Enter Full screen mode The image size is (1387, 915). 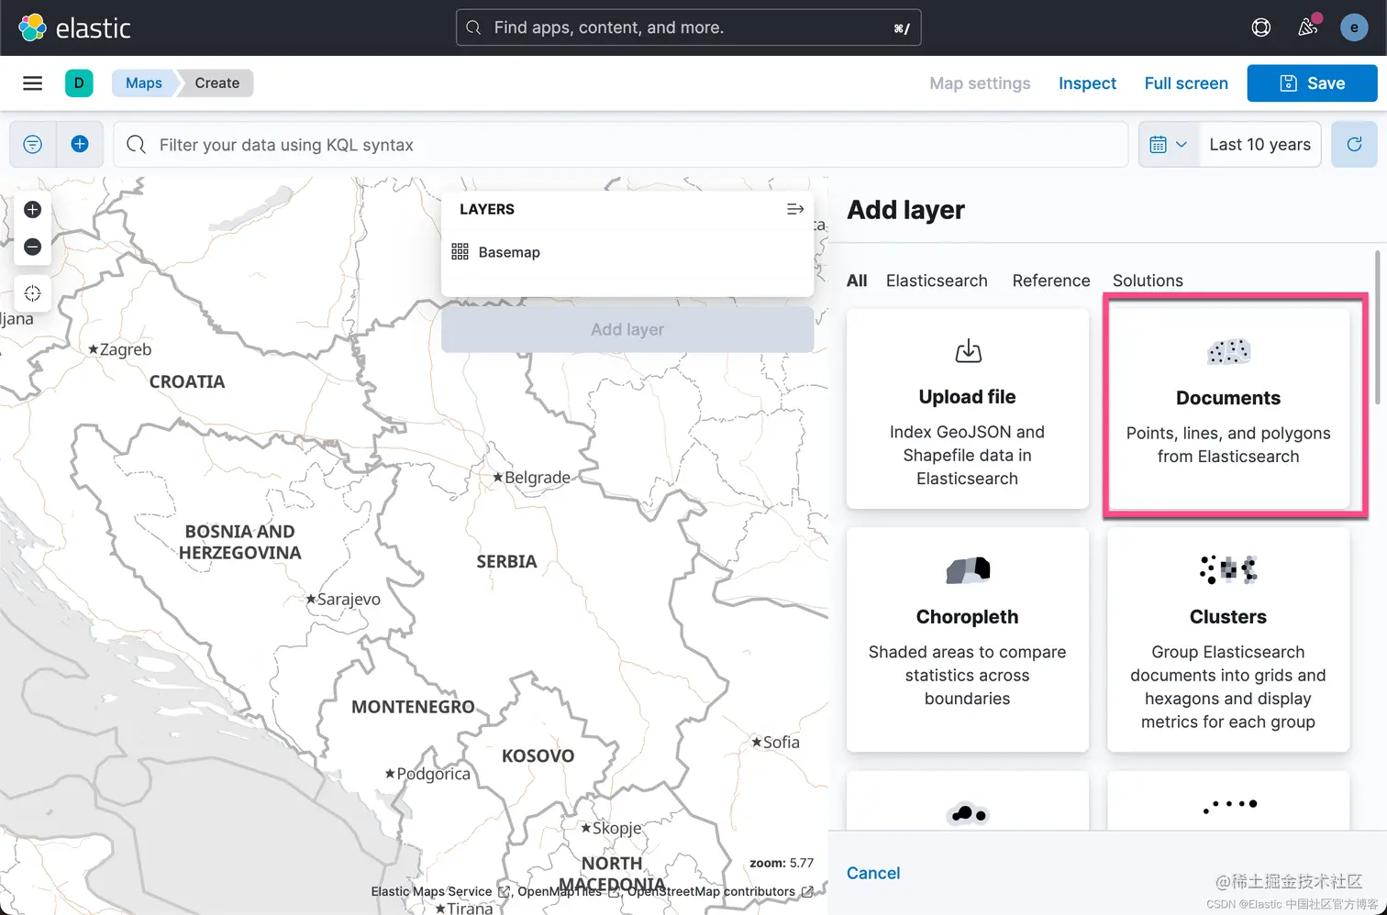pyautogui.click(x=1186, y=83)
